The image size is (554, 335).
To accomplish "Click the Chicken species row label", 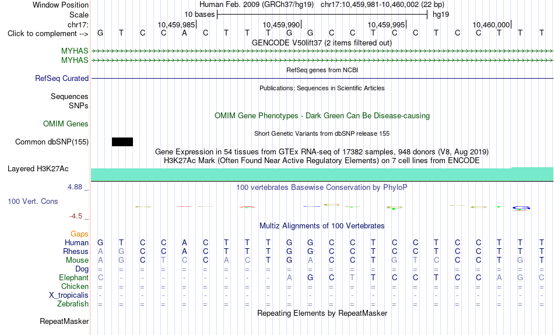I will pyautogui.click(x=75, y=286).
